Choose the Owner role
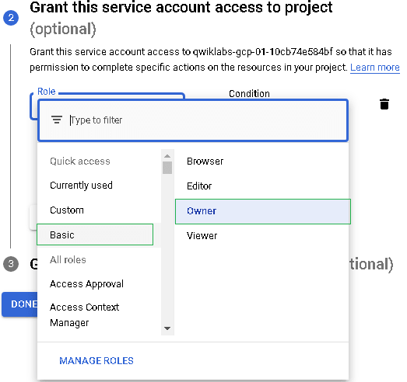Viewport: 407px width, 382px height. 263,211
